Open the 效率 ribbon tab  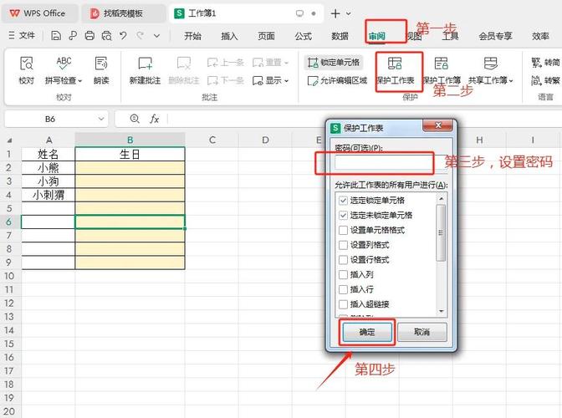(x=540, y=36)
